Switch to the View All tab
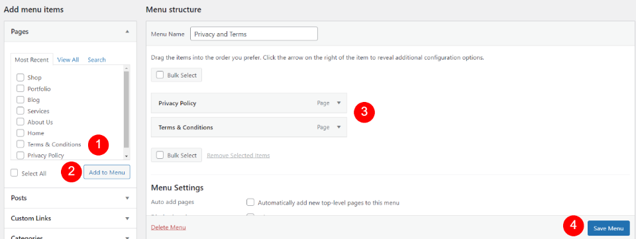Image resolution: width=636 pixels, height=239 pixels. click(68, 60)
